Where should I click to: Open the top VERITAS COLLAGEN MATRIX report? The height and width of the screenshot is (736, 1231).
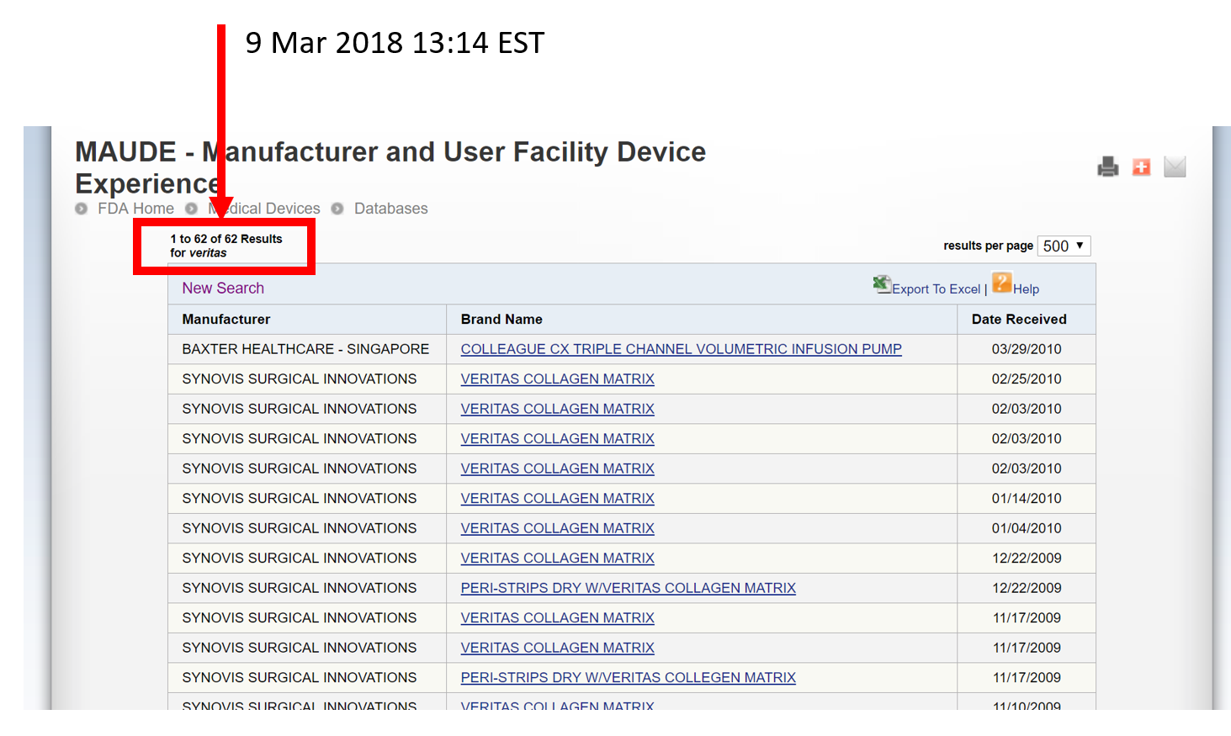click(557, 379)
